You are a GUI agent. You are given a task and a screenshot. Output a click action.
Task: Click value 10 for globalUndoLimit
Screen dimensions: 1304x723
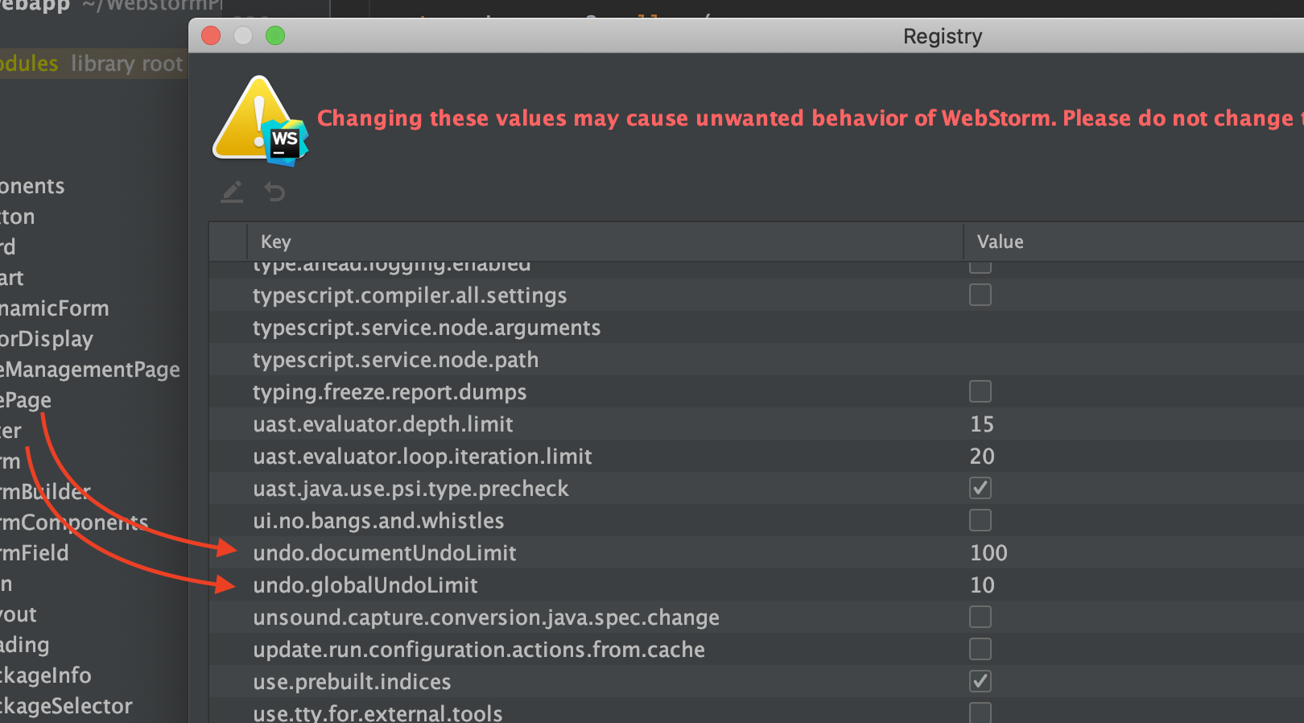982,585
